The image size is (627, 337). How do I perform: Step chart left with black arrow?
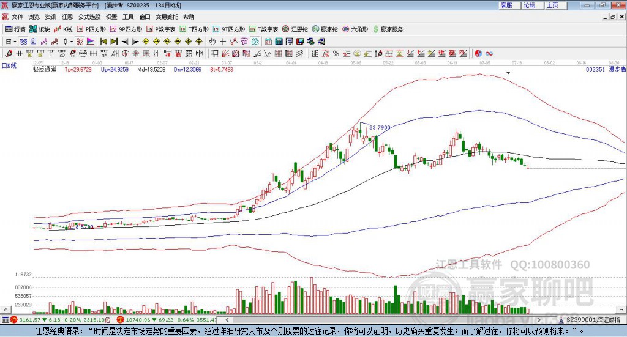point(125,42)
